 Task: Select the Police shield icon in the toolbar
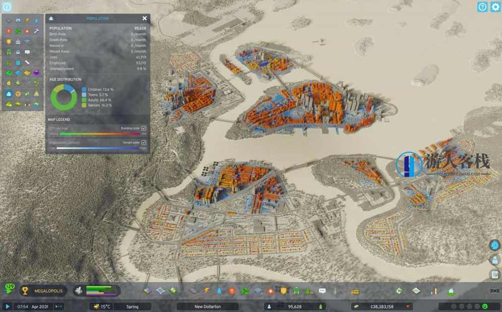click(x=284, y=291)
